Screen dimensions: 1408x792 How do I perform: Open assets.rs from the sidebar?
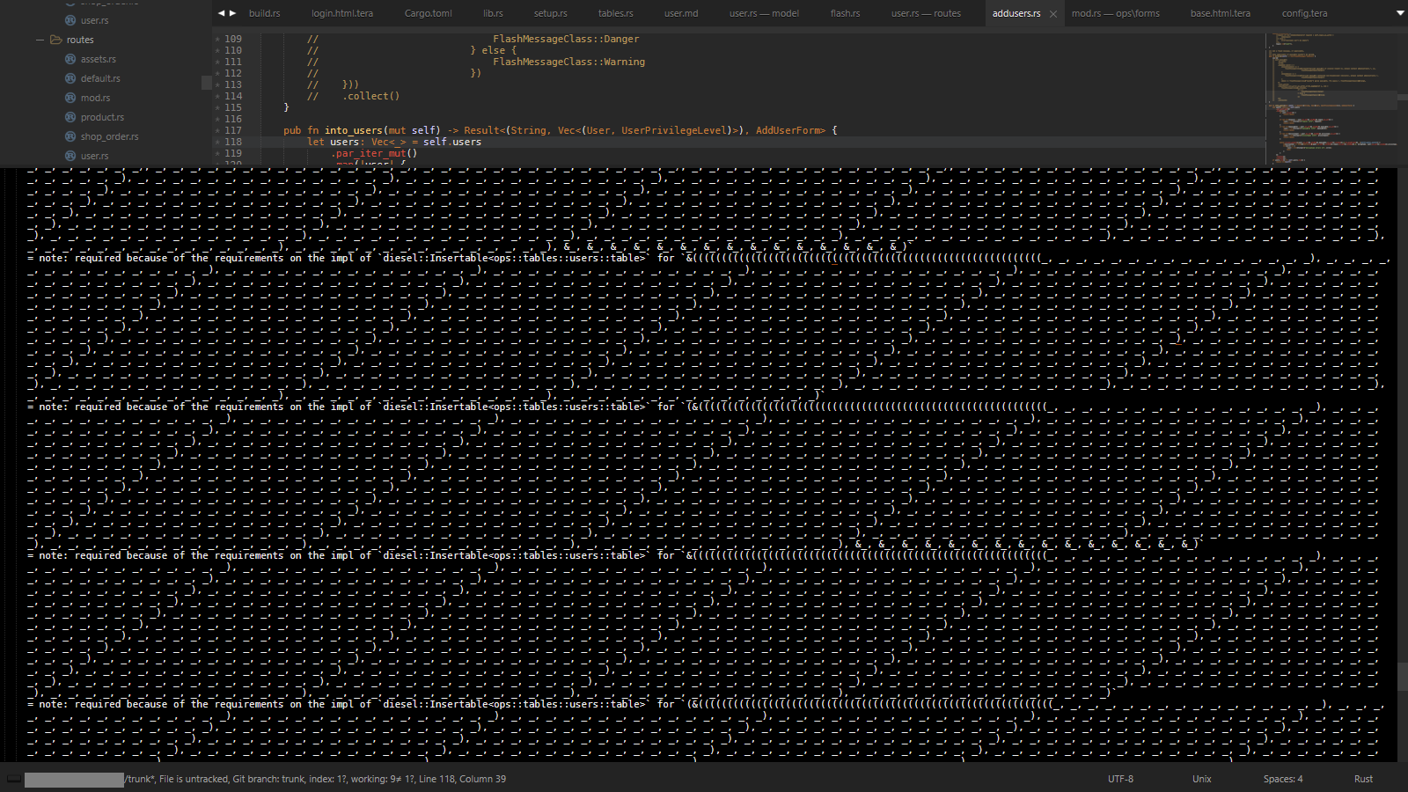98,59
